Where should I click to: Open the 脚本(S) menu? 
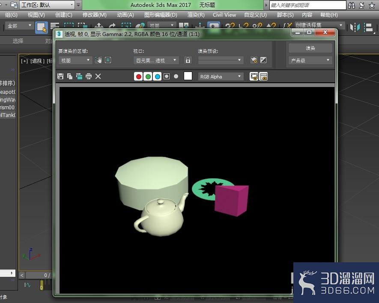click(285, 15)
